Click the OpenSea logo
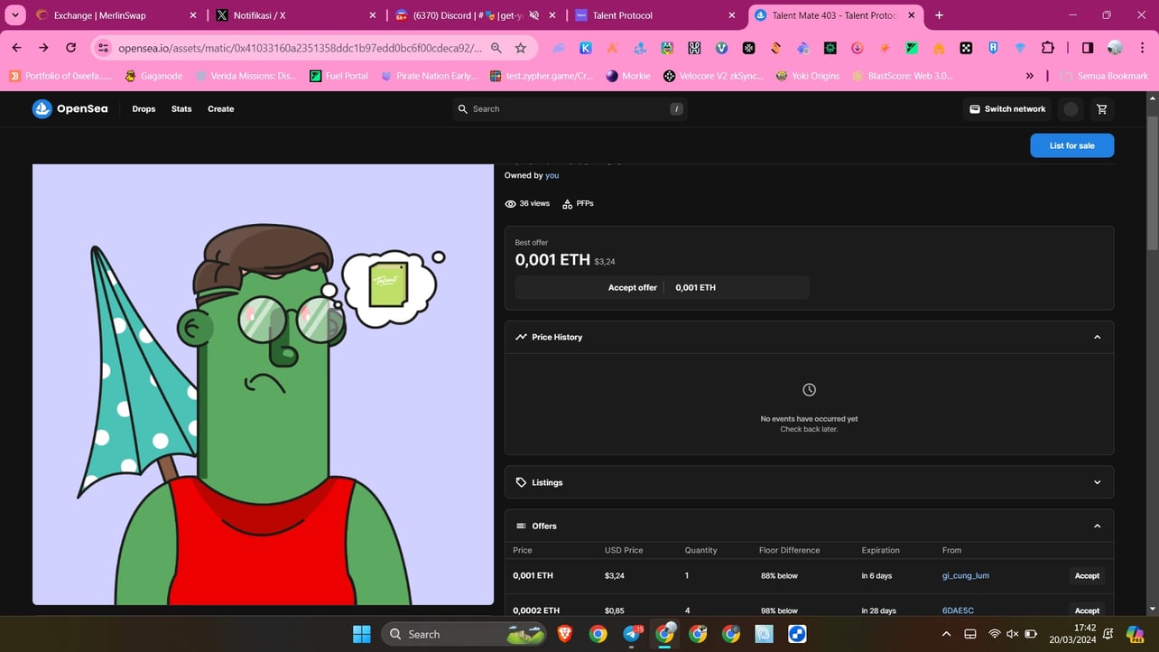Image resolution: width=1159 pixels, height=652 pixels. [70, 108]
